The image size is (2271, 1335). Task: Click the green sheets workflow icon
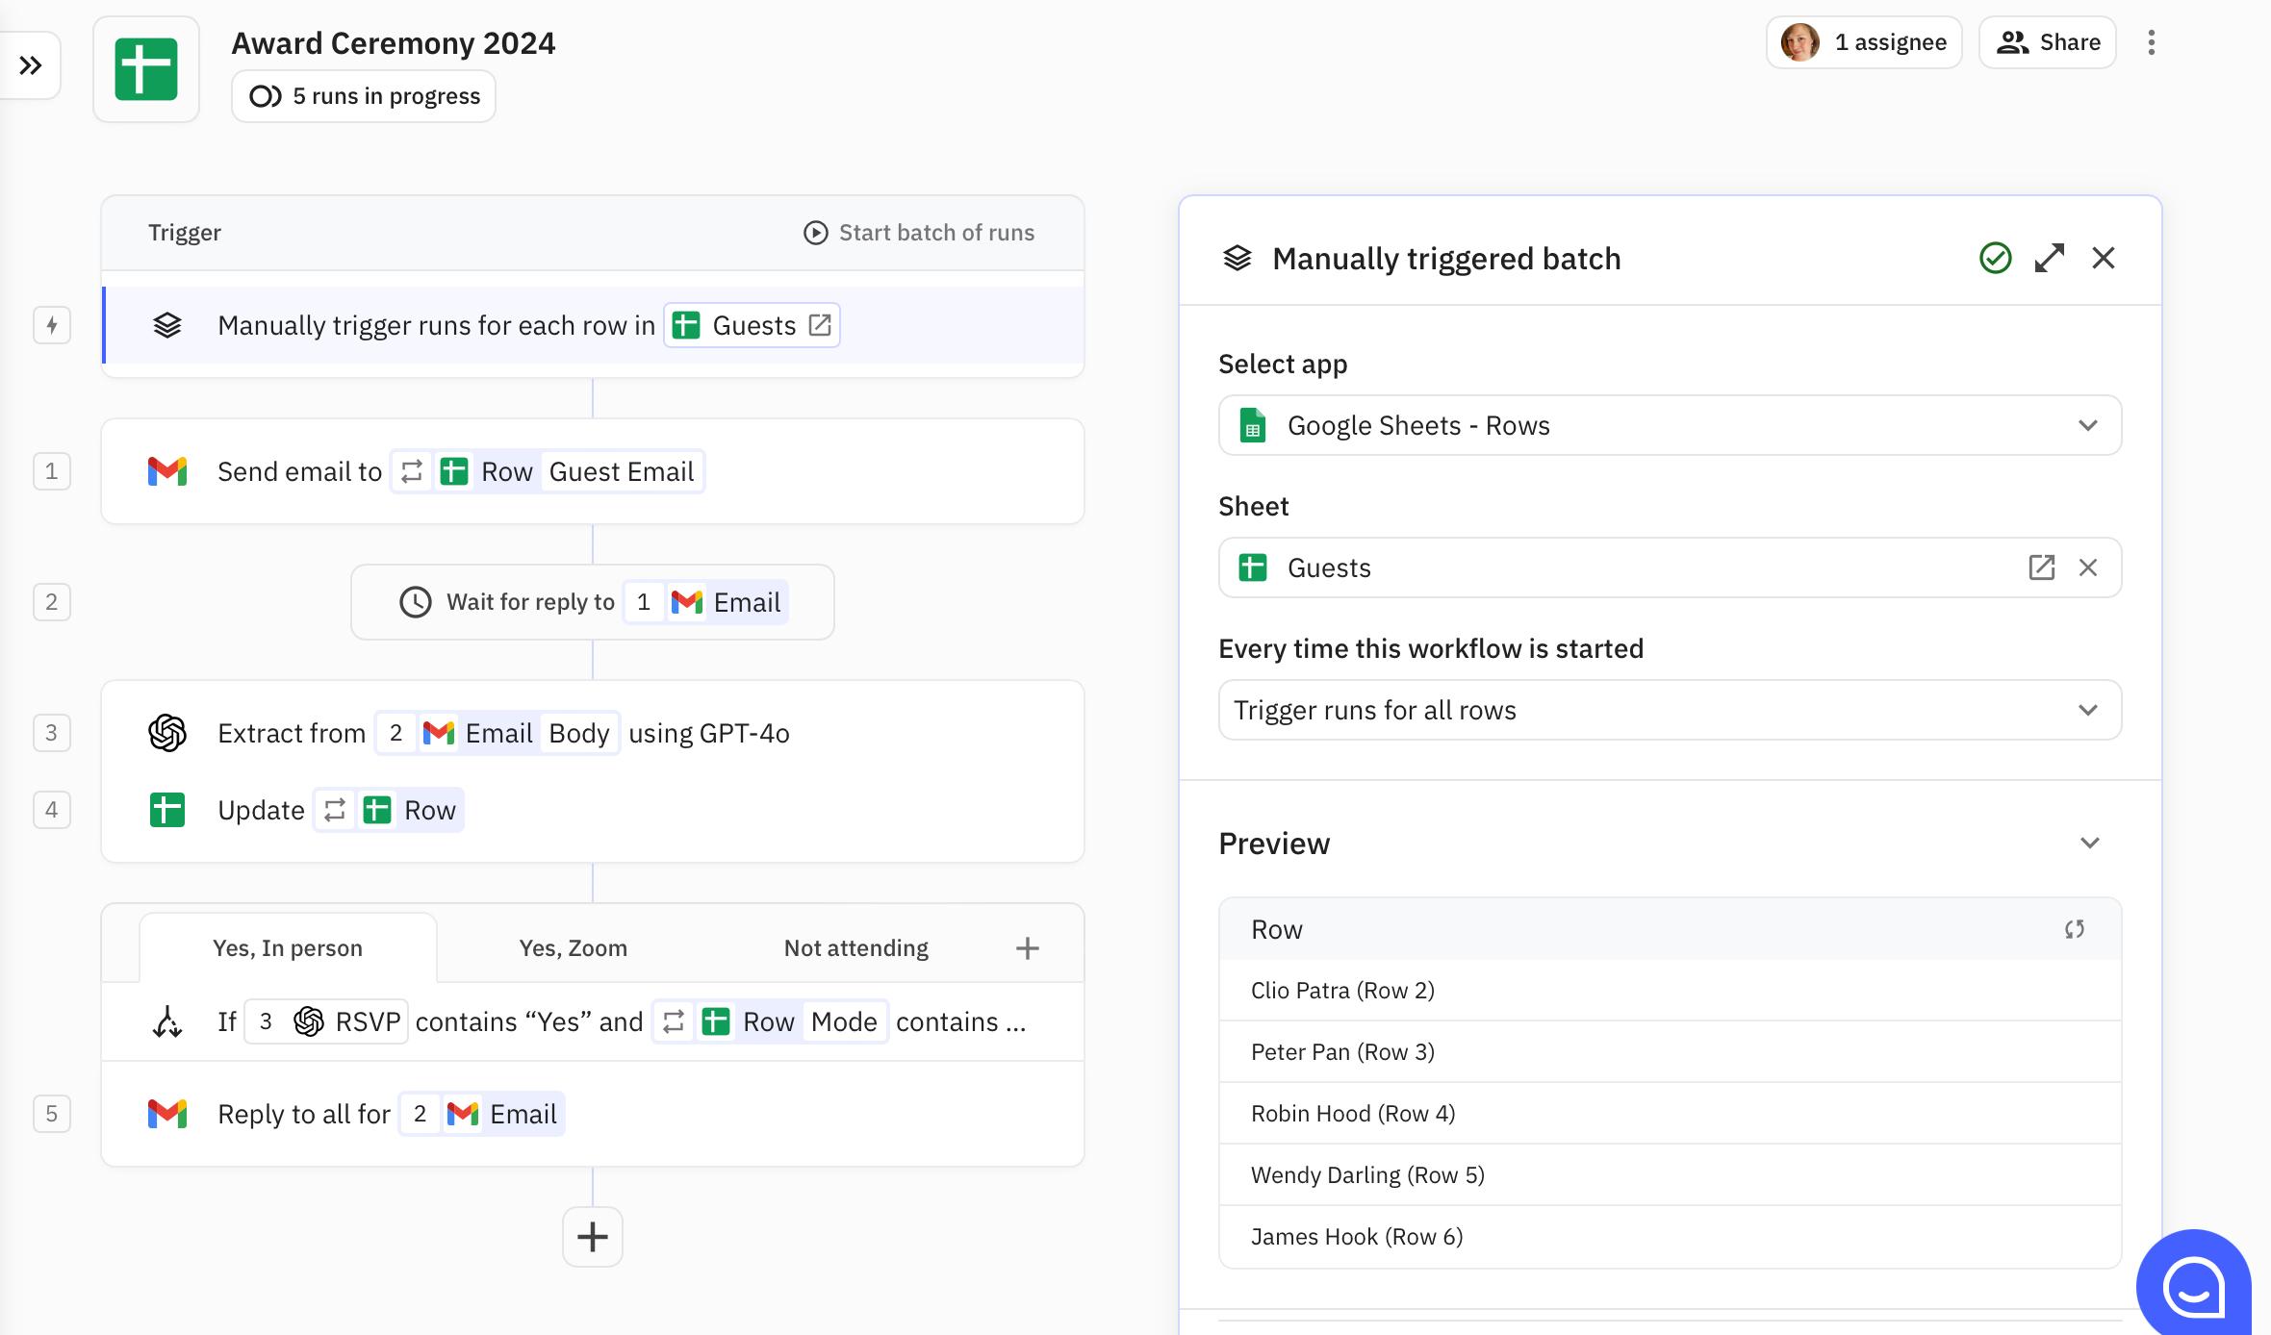(146, 69)
